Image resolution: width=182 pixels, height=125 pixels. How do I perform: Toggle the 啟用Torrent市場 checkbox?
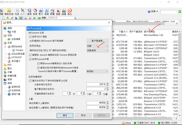coord(30,59)
